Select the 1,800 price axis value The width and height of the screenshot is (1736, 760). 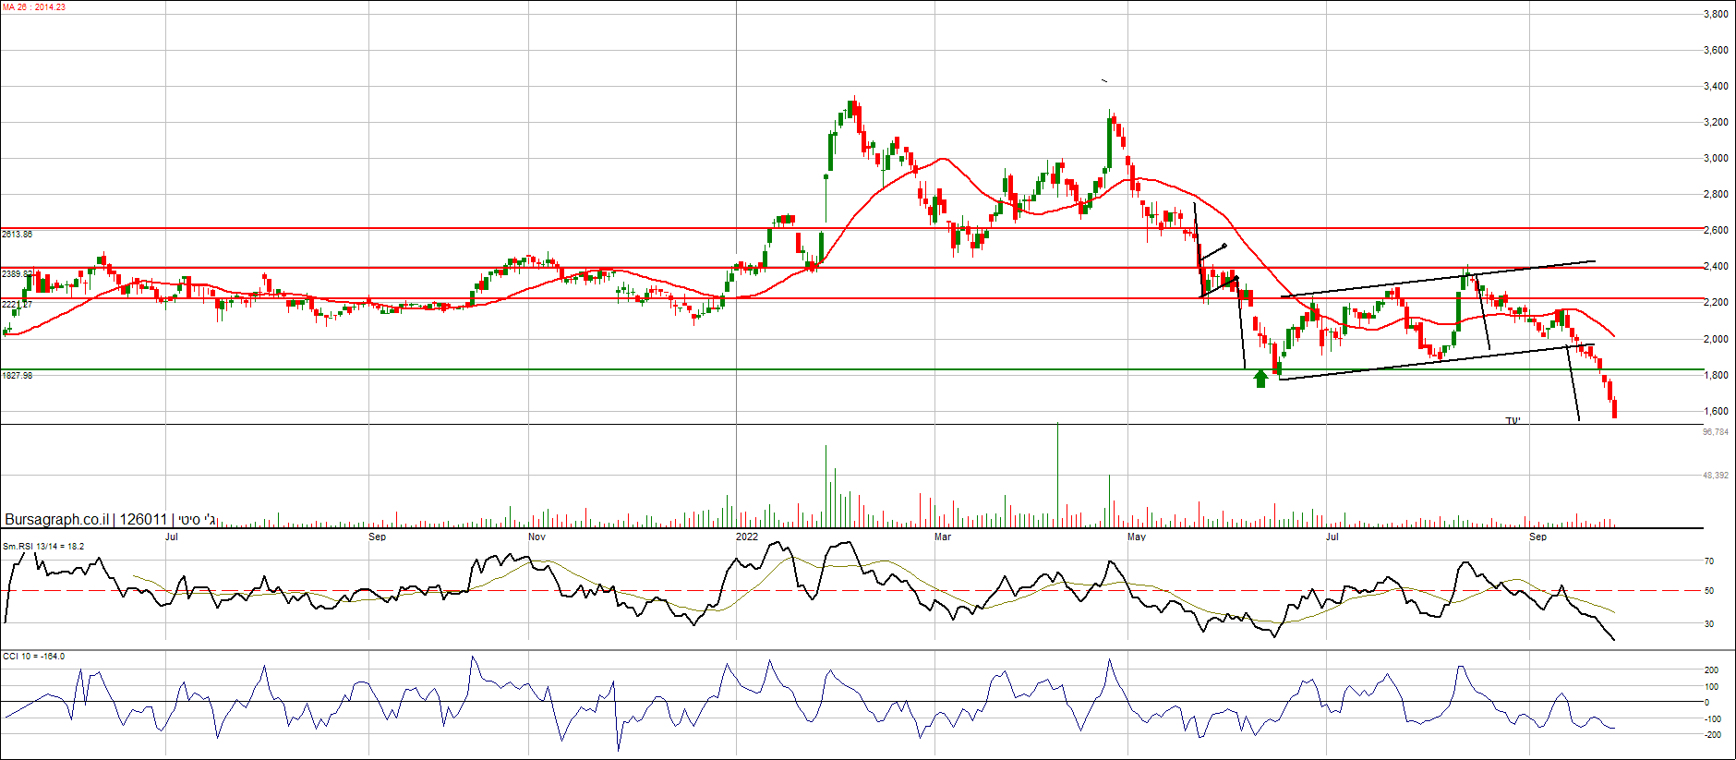click(1716, 376)
